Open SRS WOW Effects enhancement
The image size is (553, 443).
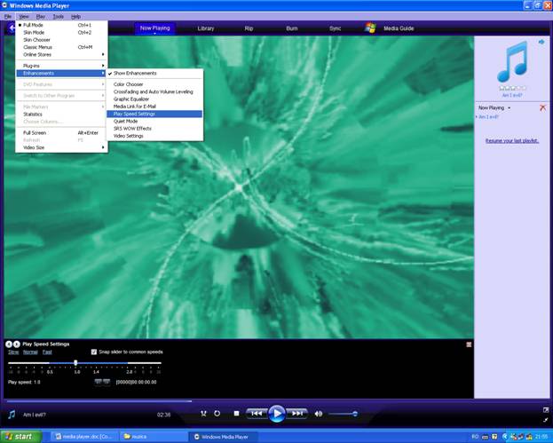pyautogui.click(x=154, y=129)
